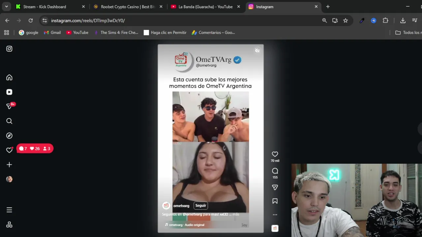Go to Instagram Home feed icon

tap(9, 78)
